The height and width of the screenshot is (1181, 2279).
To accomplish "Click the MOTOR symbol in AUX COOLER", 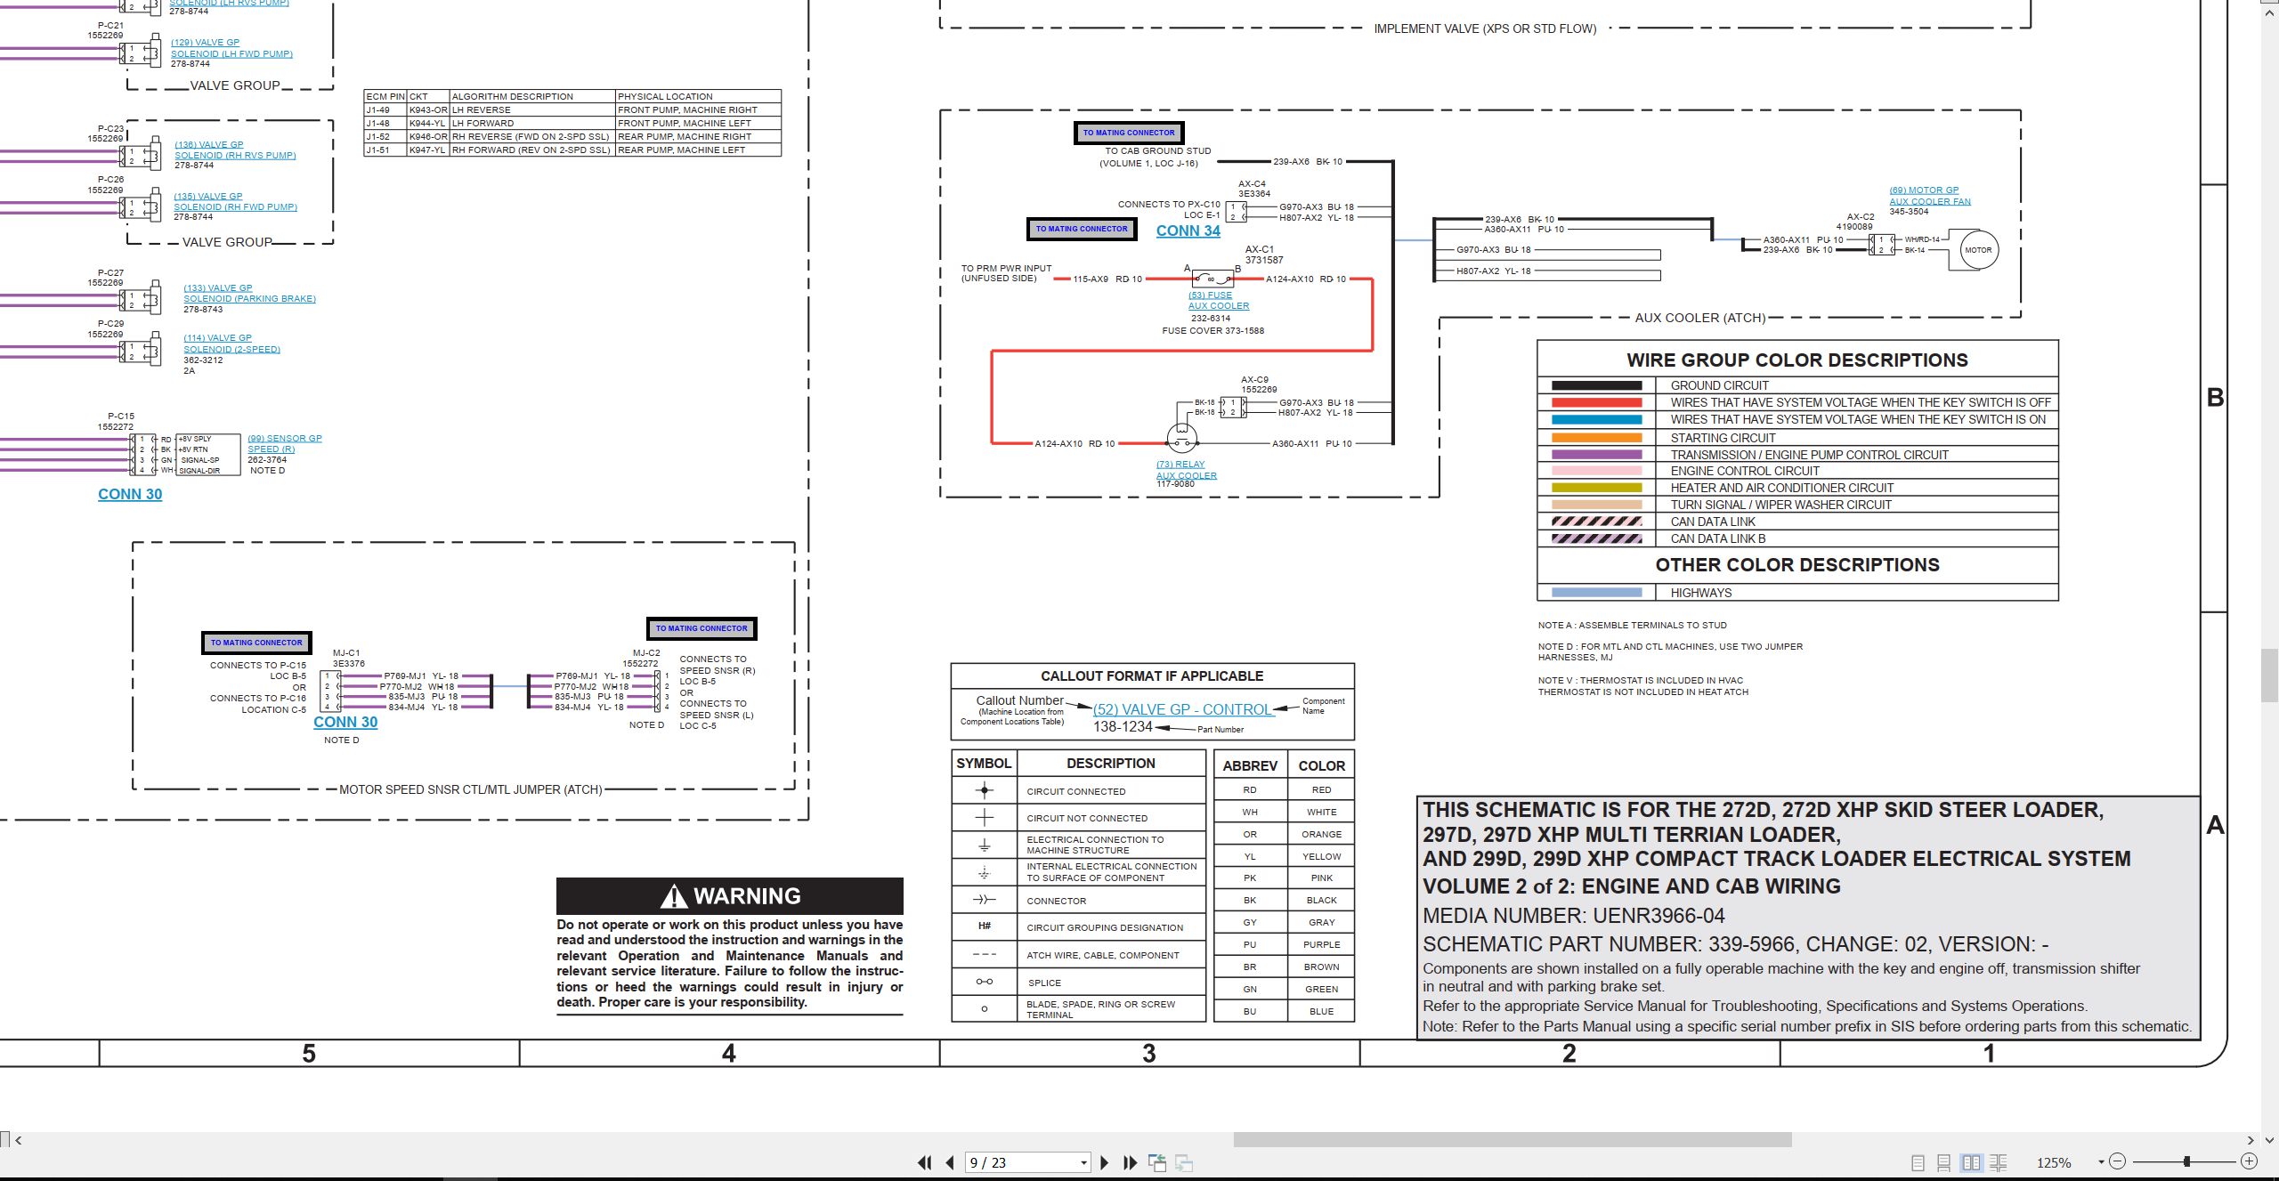I will pyautogui.click(x=1978, y=250).
